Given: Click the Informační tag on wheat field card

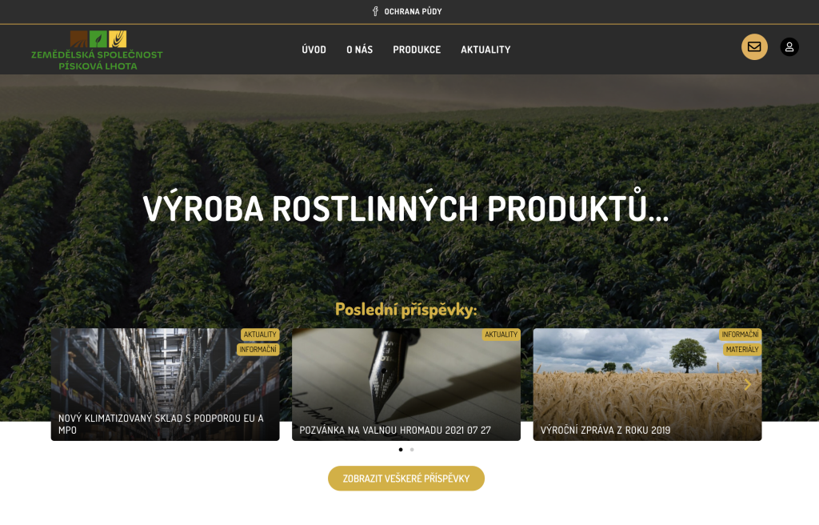Looking at the screenshot, I should coord(740,335).
